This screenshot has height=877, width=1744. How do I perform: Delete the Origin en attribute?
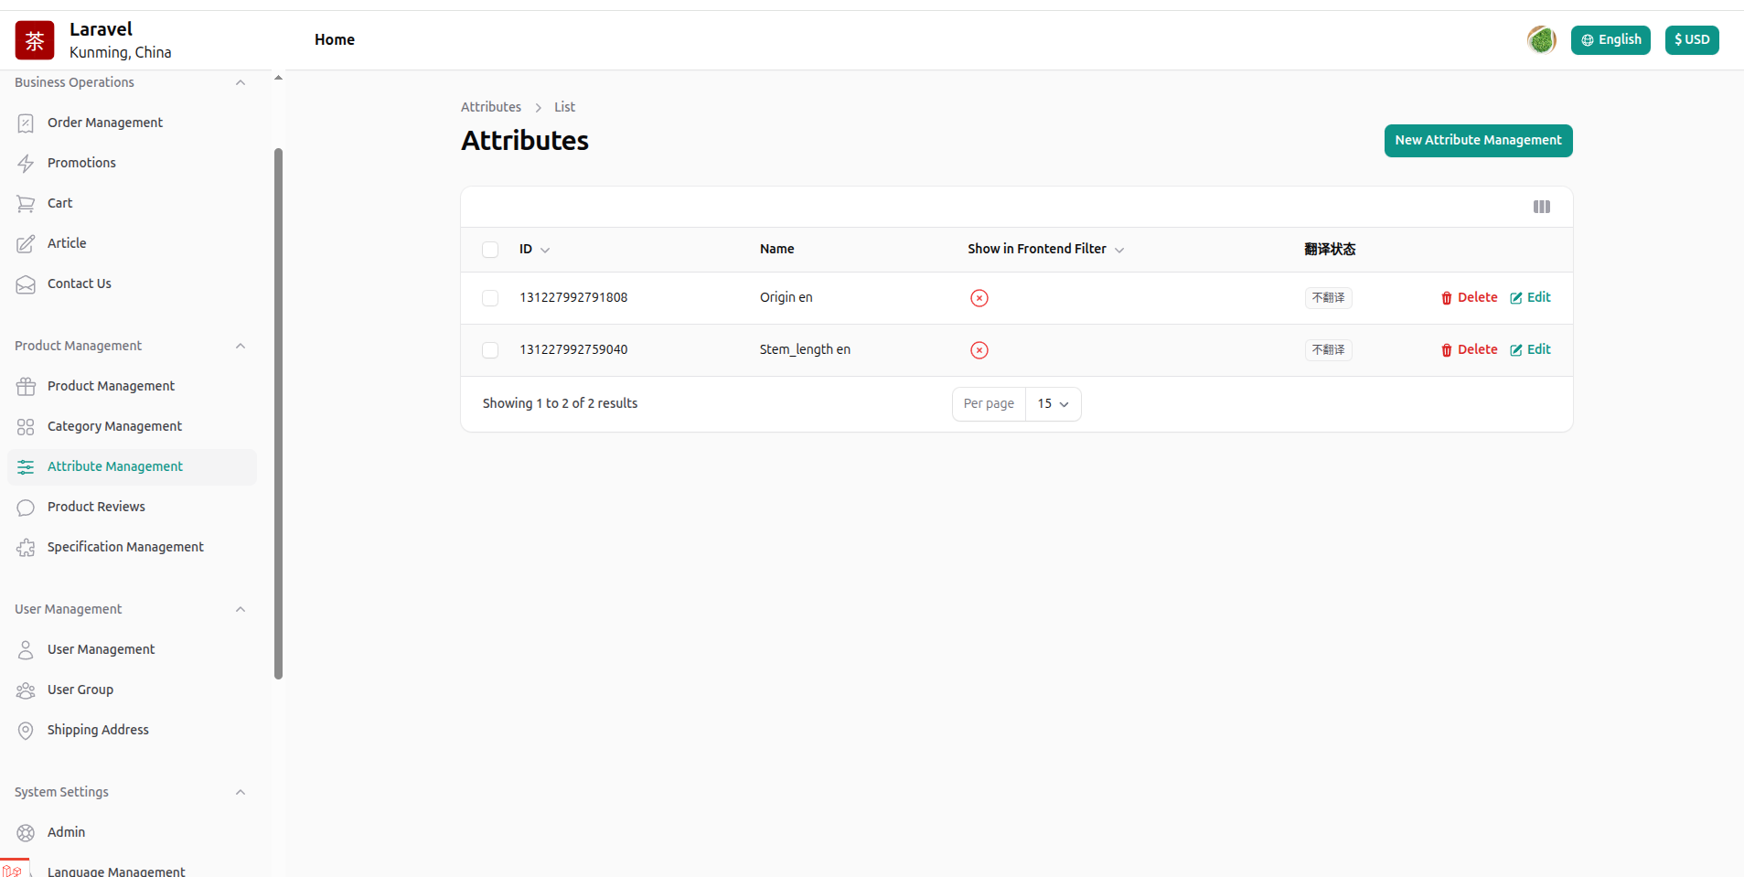(1469, 298)
